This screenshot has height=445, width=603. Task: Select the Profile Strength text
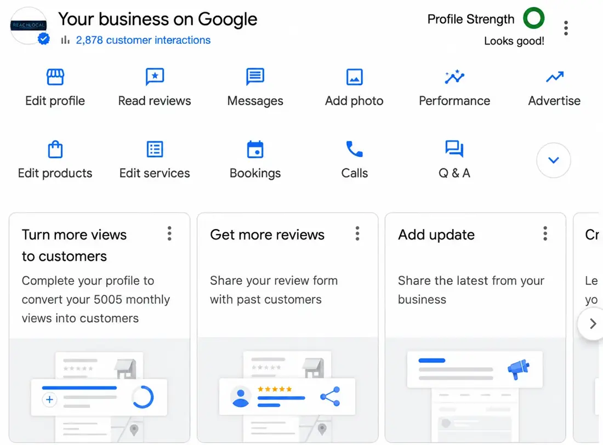tap(471, 19)
